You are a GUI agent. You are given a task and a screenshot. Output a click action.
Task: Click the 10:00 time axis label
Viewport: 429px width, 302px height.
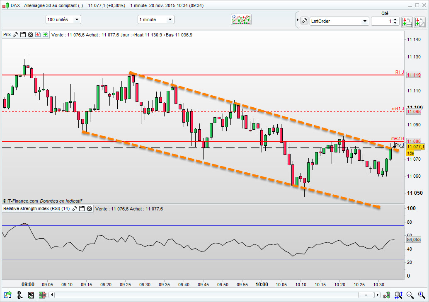pos(262,285)
